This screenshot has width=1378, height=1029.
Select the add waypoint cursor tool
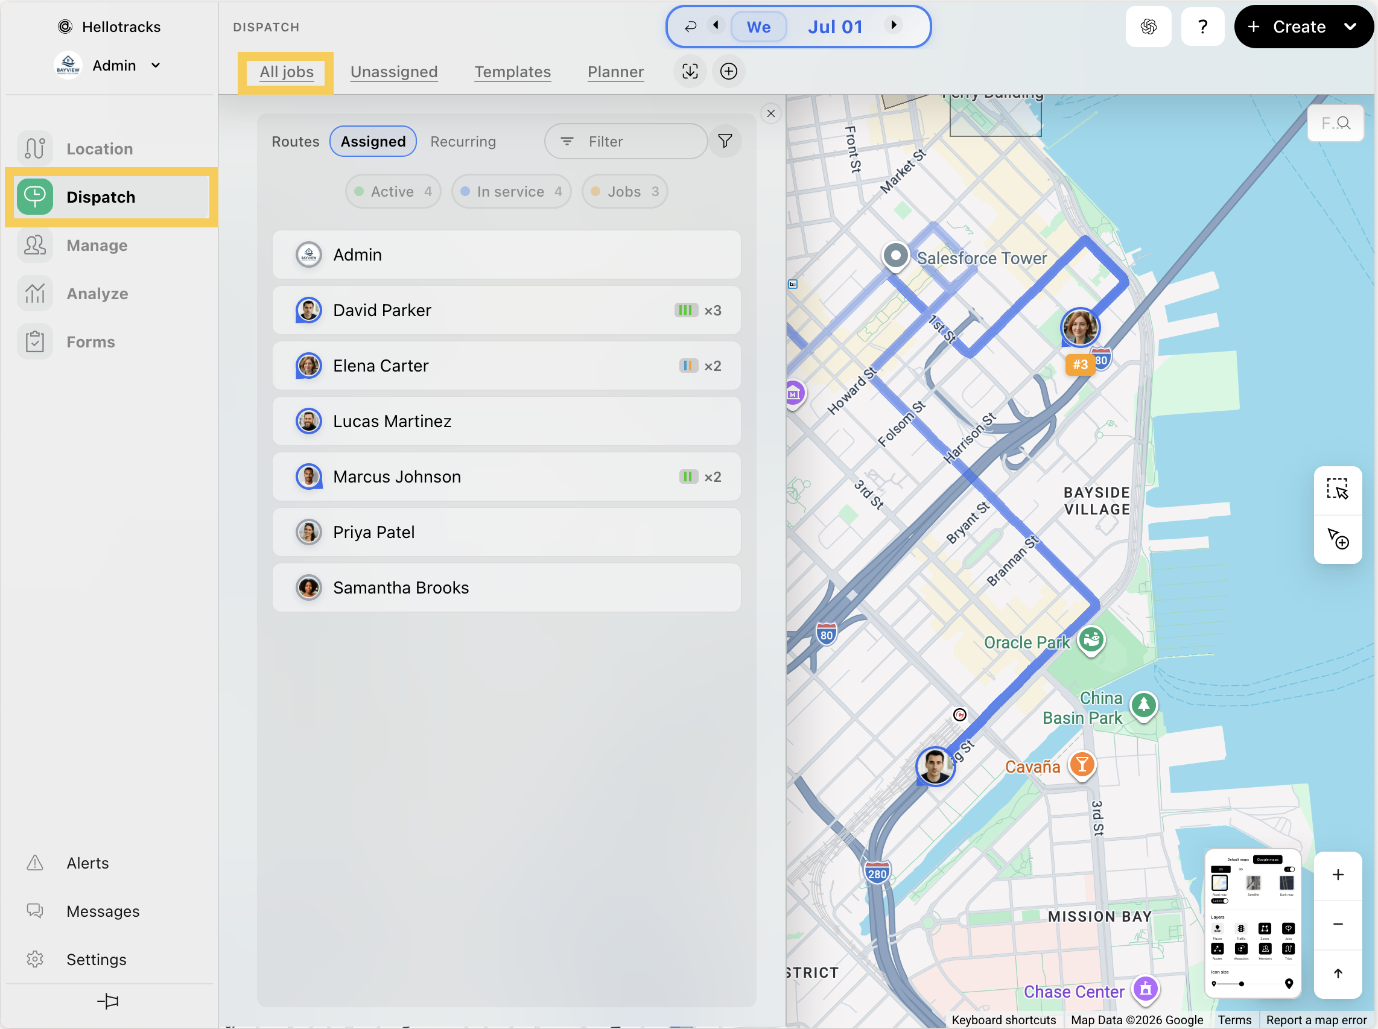[x=1338, y=539]
